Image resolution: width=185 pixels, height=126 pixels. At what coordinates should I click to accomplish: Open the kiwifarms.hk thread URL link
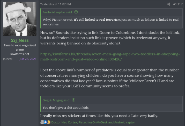pos(110,57)
